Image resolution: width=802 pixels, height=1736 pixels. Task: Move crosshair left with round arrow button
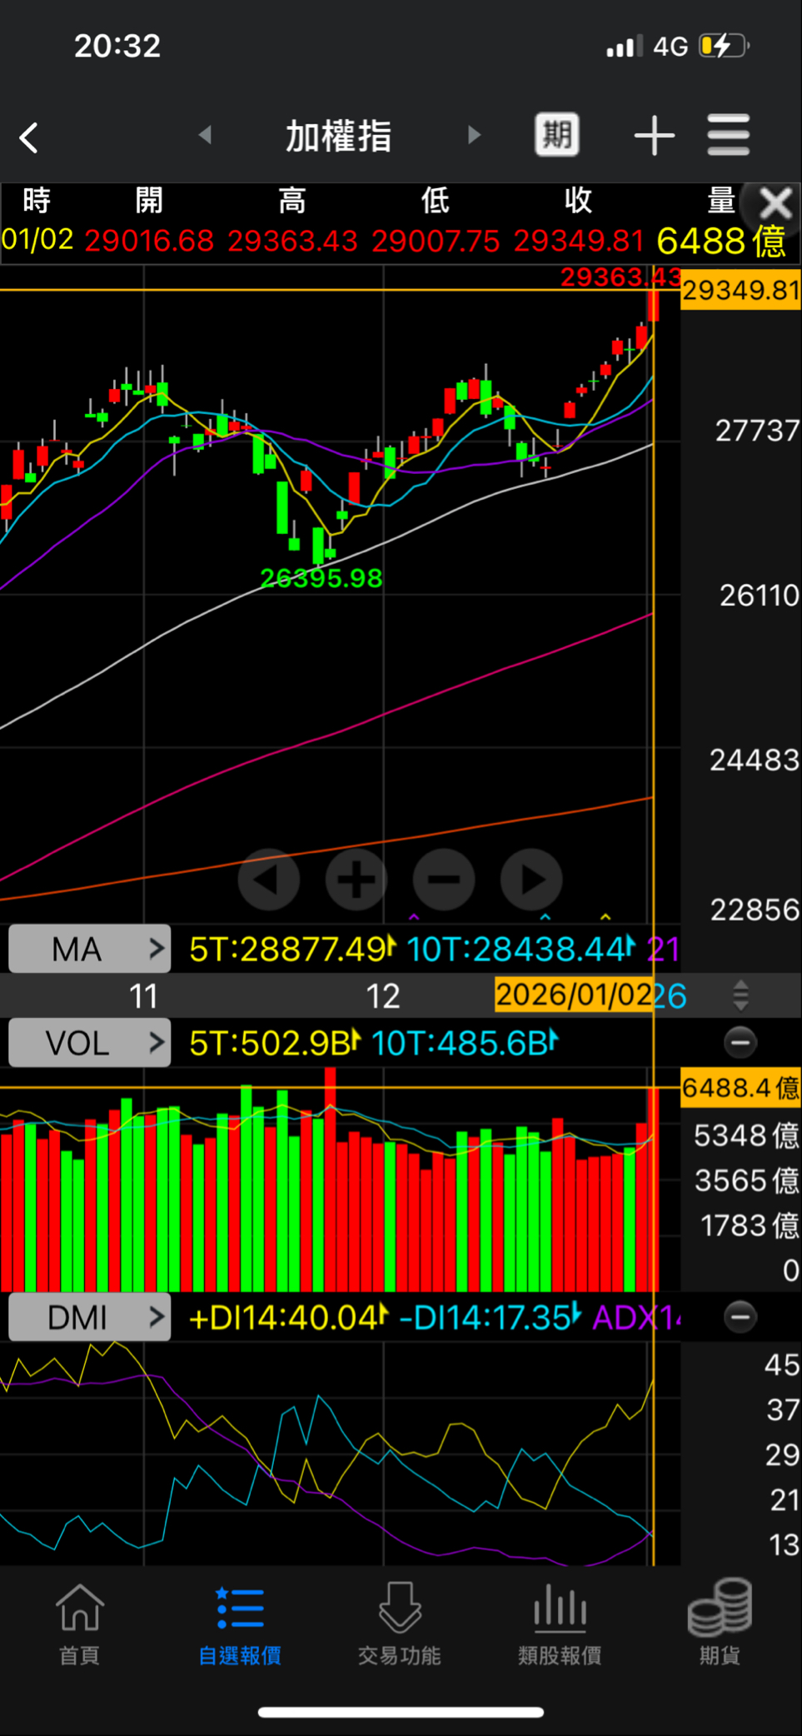pos(269,879)
